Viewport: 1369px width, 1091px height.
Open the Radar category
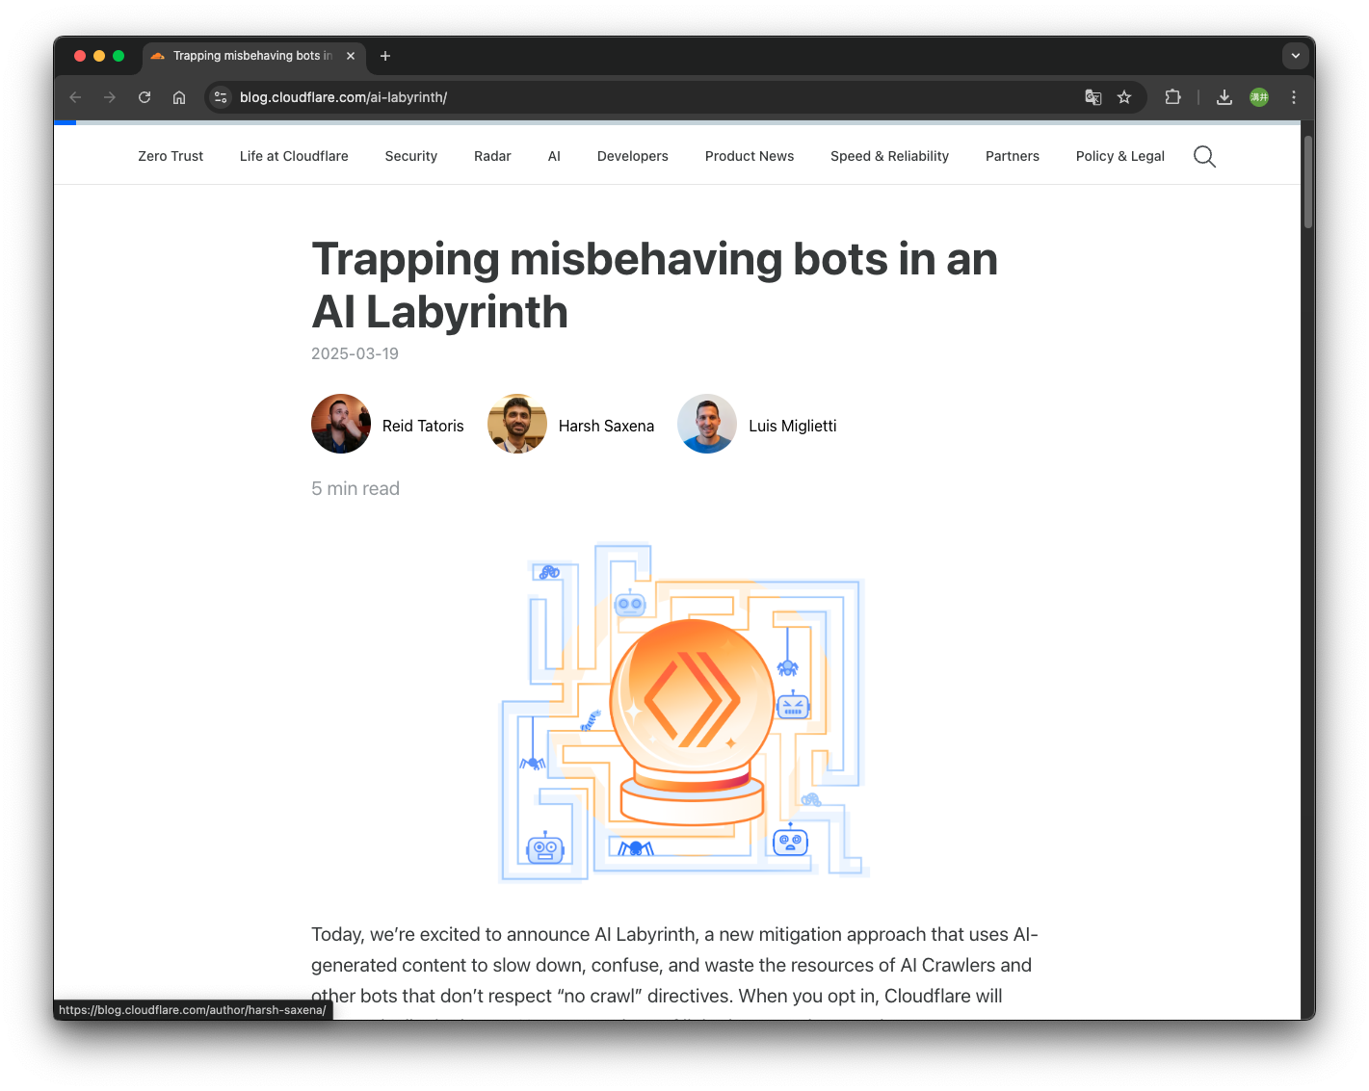click(x=492, y=156)
